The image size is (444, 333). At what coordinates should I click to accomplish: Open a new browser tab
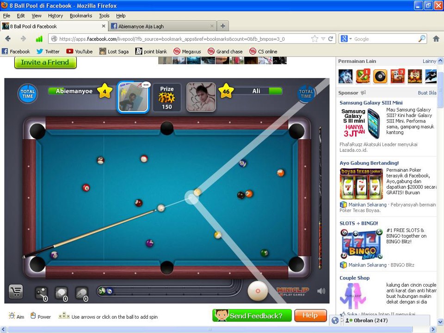[x=223, y=26]
